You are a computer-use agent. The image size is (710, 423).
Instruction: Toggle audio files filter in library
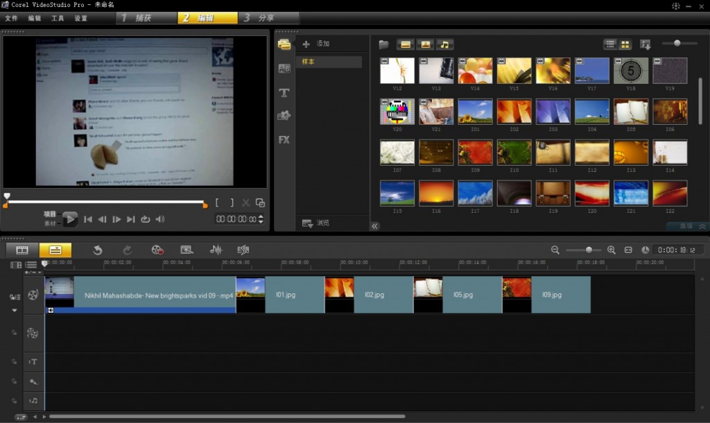444,44
